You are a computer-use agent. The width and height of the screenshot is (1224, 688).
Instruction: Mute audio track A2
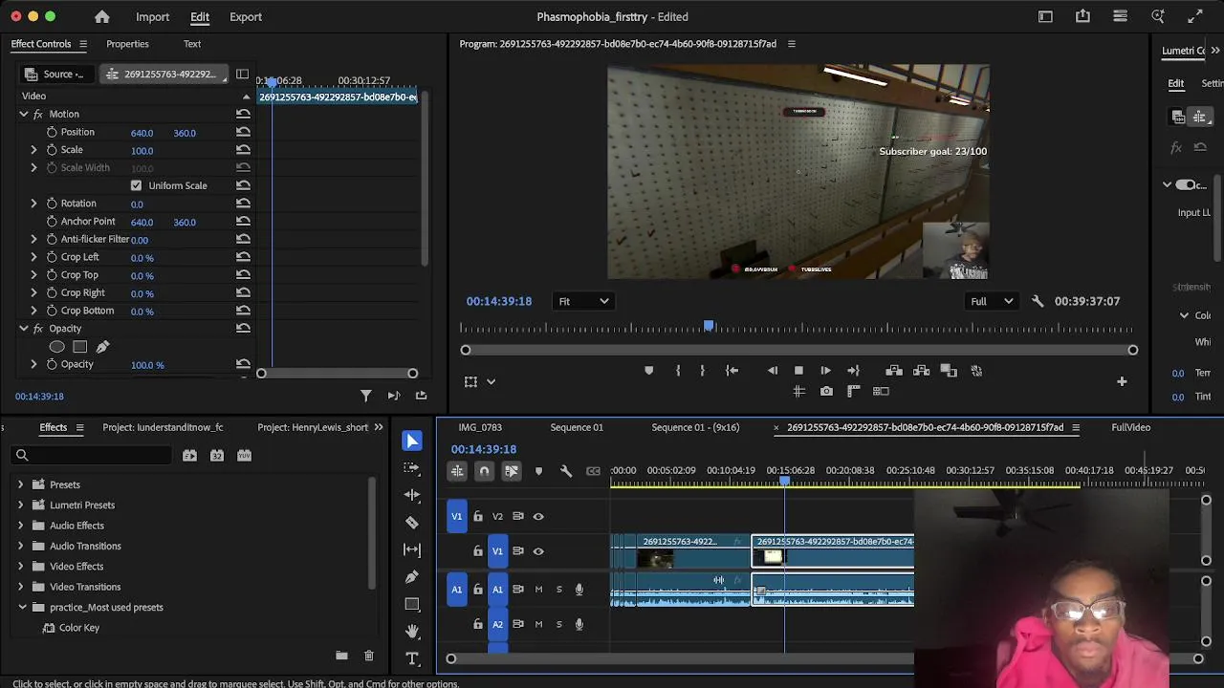click(538, 624)
